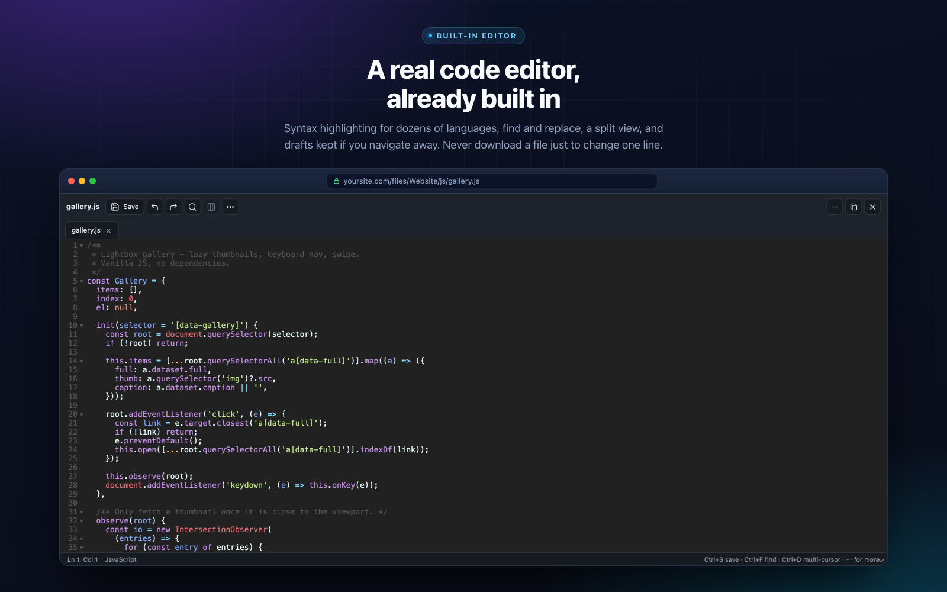Viewport: 947px width, 592px height.
Task: Close the gallery.js tab
Action: (108, 231)
